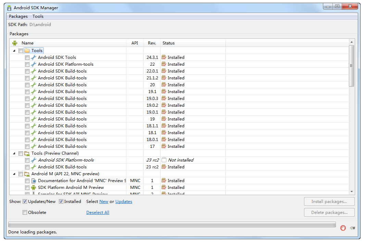Image resolution: width=365 pixels, height=243 pixels.
Task: Select the Android SDK Platform-tools rev 22 row label
Action: [x=66, y=64]
